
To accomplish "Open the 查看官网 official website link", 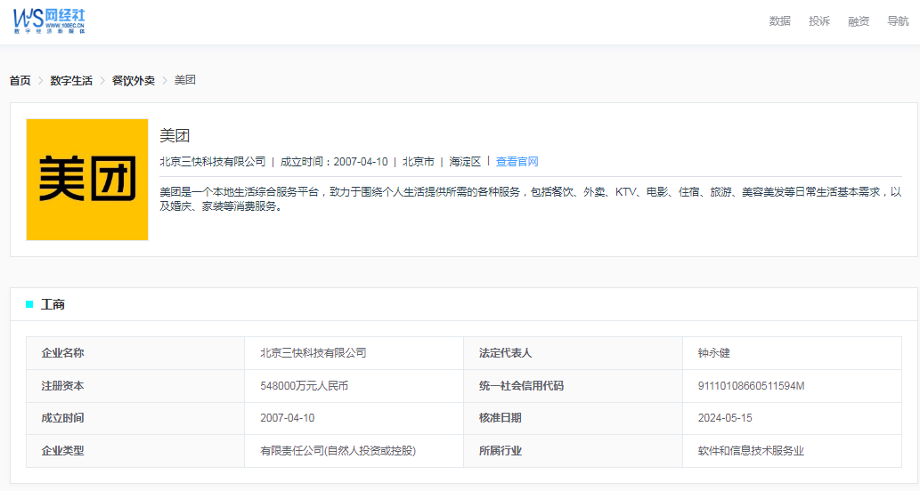I will click(x=517, y=162).
